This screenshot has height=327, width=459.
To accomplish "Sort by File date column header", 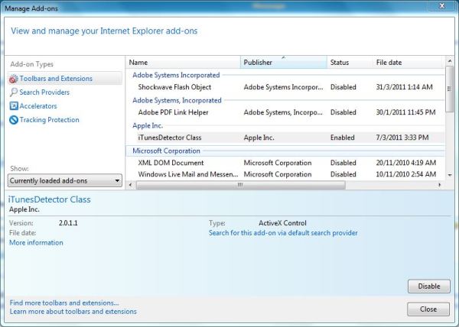I will tap(408, 63).
